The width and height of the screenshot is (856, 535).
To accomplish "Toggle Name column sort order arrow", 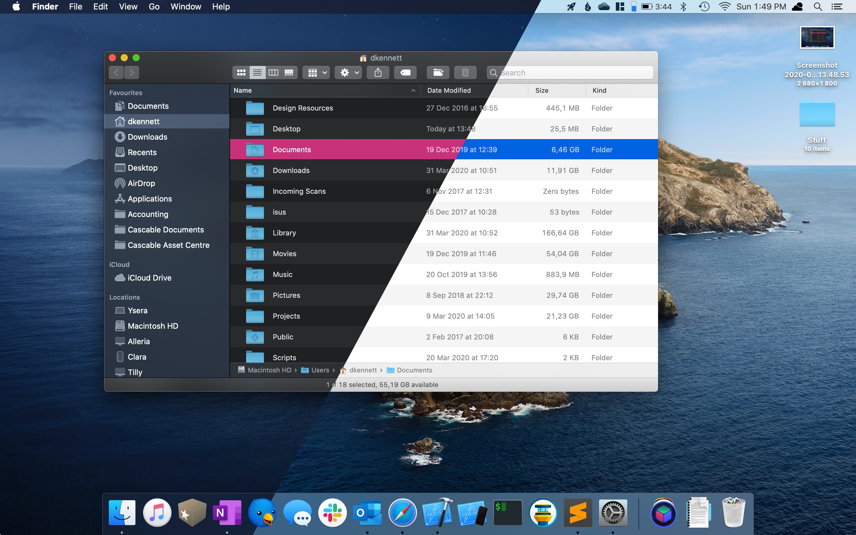I will 413,91.
